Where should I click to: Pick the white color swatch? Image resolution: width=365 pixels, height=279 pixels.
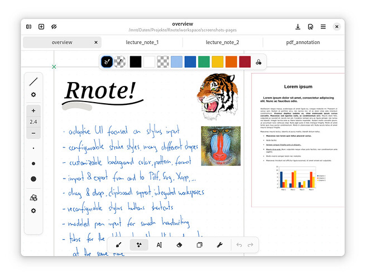pyautogui.click(x=149, y=62)
